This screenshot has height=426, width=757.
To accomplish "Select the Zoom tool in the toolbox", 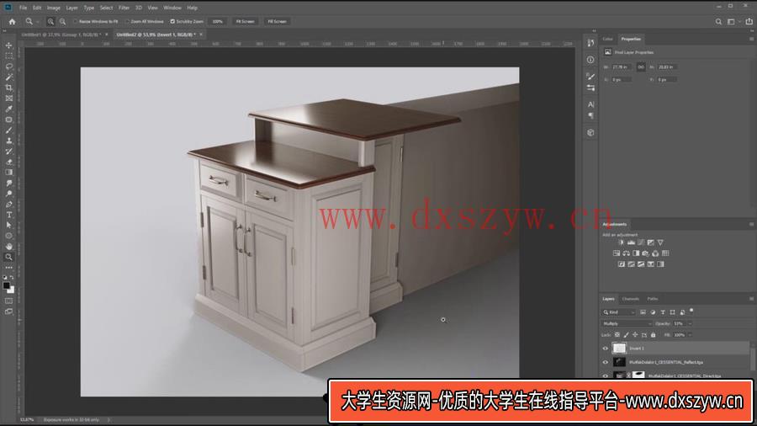I will 8,258.
